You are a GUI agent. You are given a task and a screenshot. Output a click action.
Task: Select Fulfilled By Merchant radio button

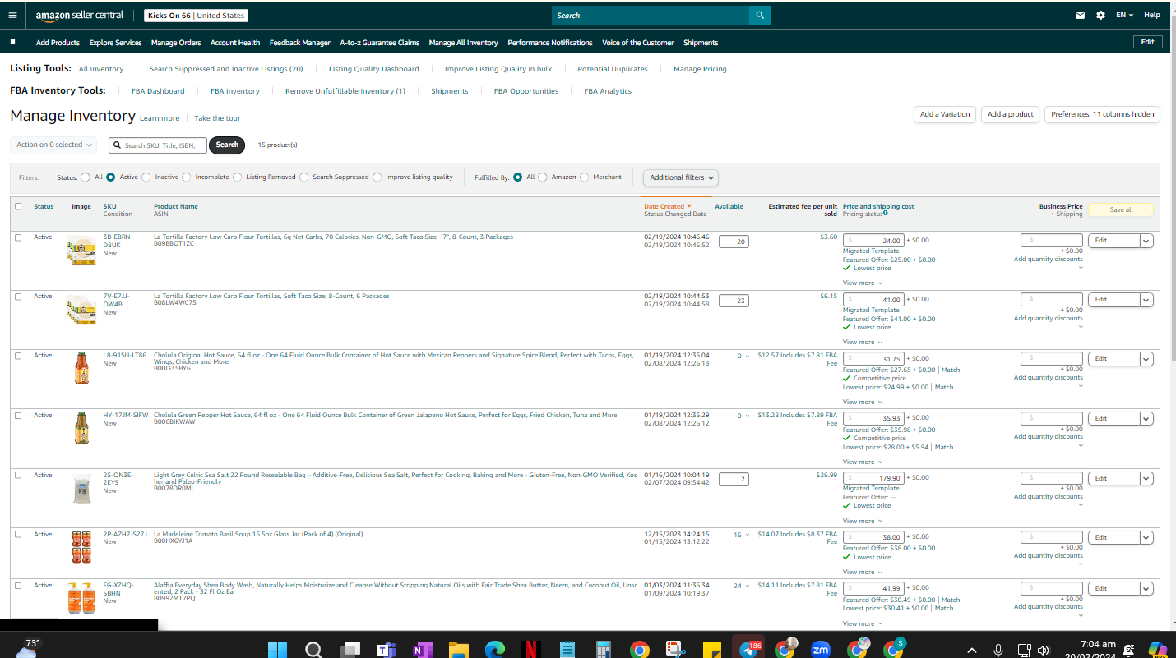585,177
